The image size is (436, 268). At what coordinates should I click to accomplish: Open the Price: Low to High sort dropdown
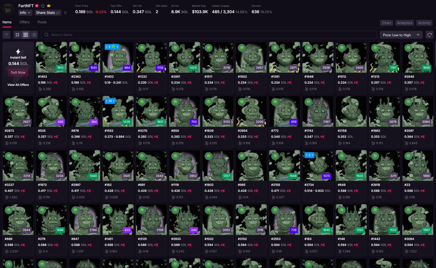coord(401,35)
